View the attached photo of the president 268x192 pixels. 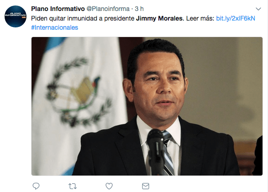point(147,106)
